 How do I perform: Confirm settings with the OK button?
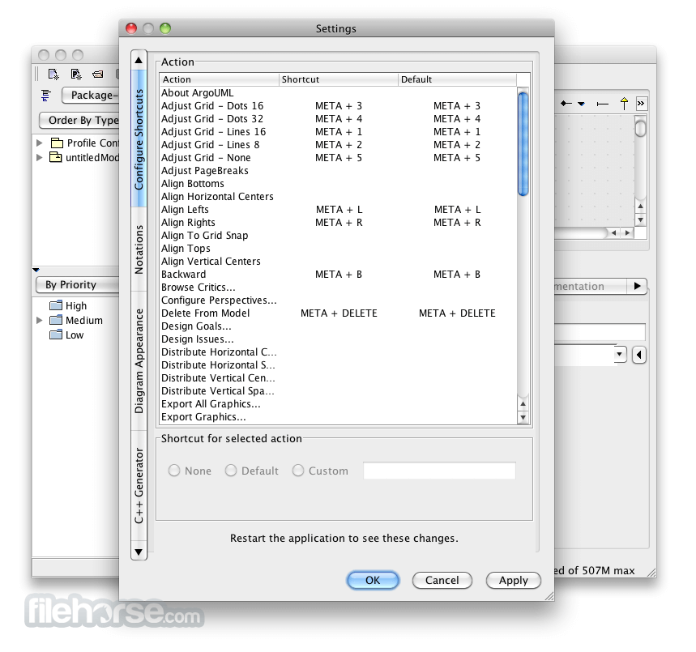pos(373,581)
